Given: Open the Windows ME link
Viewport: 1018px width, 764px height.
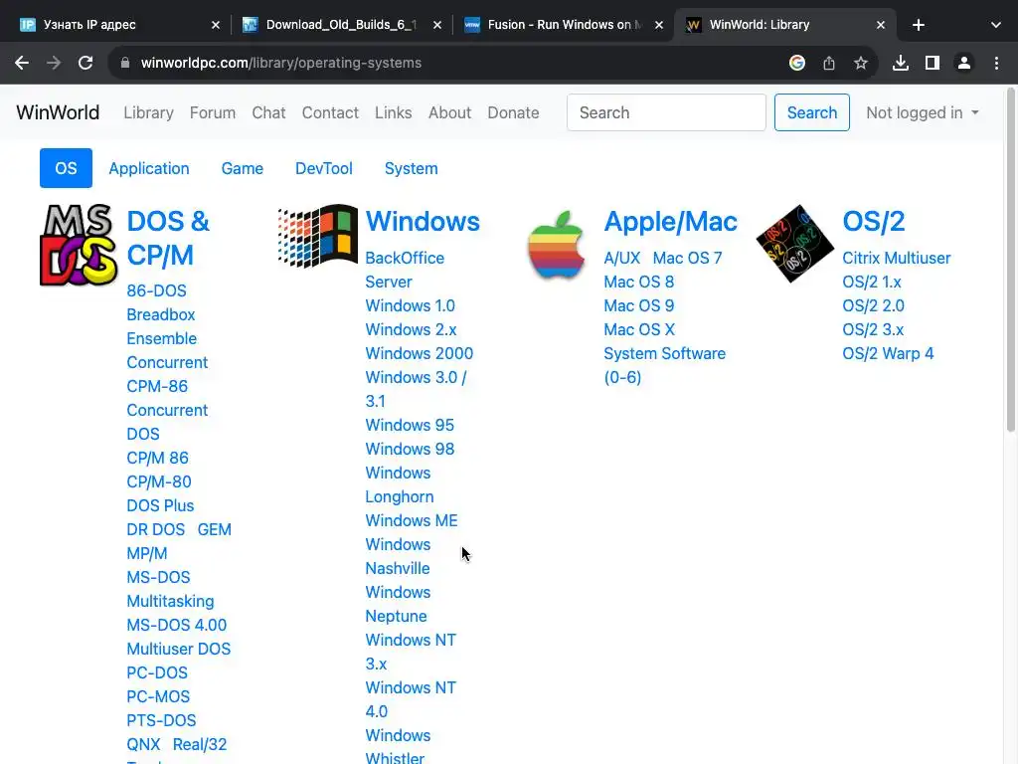Looking at the screenshot, I should (x=412, y=520).
